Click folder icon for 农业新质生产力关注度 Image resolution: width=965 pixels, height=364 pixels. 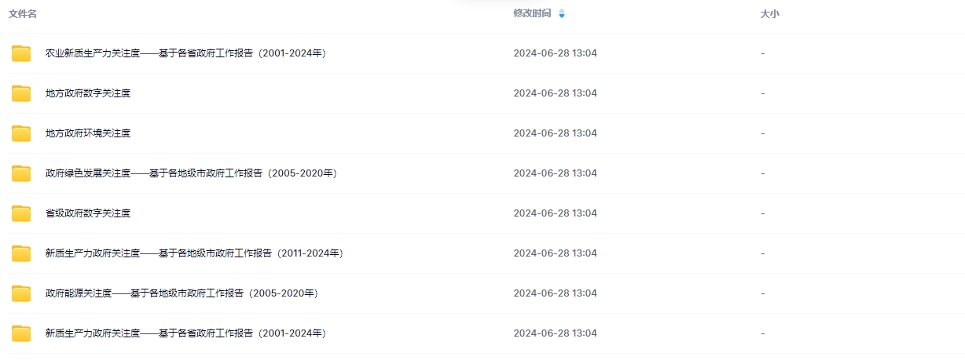(x=21, y=53)
